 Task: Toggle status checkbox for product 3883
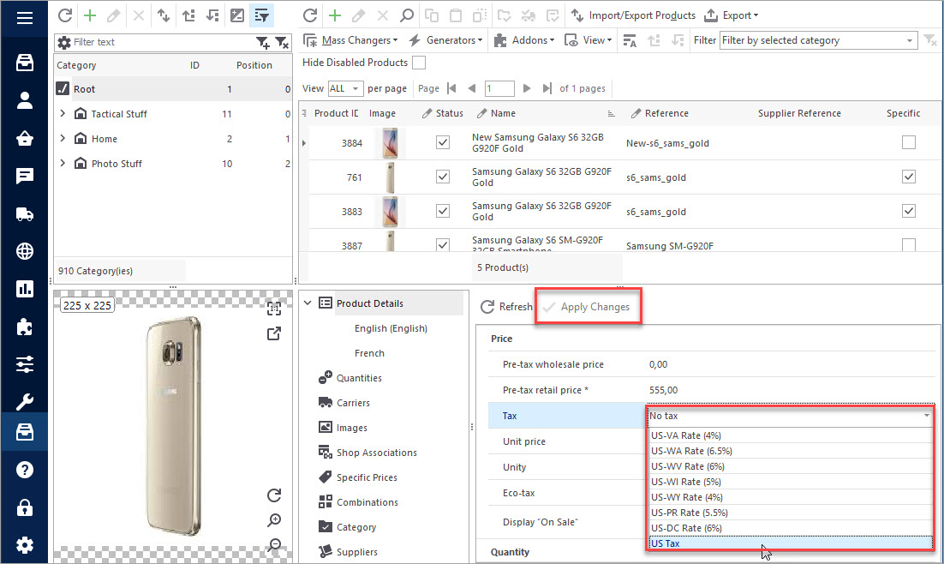click(x=443, y=211)
